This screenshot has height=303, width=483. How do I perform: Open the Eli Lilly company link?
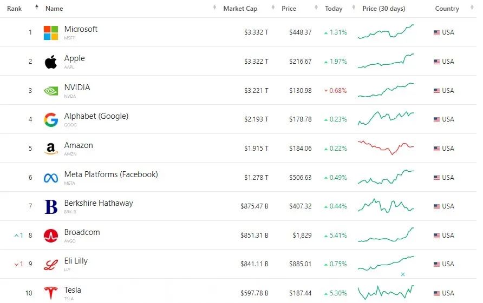(x=76, y=261)
